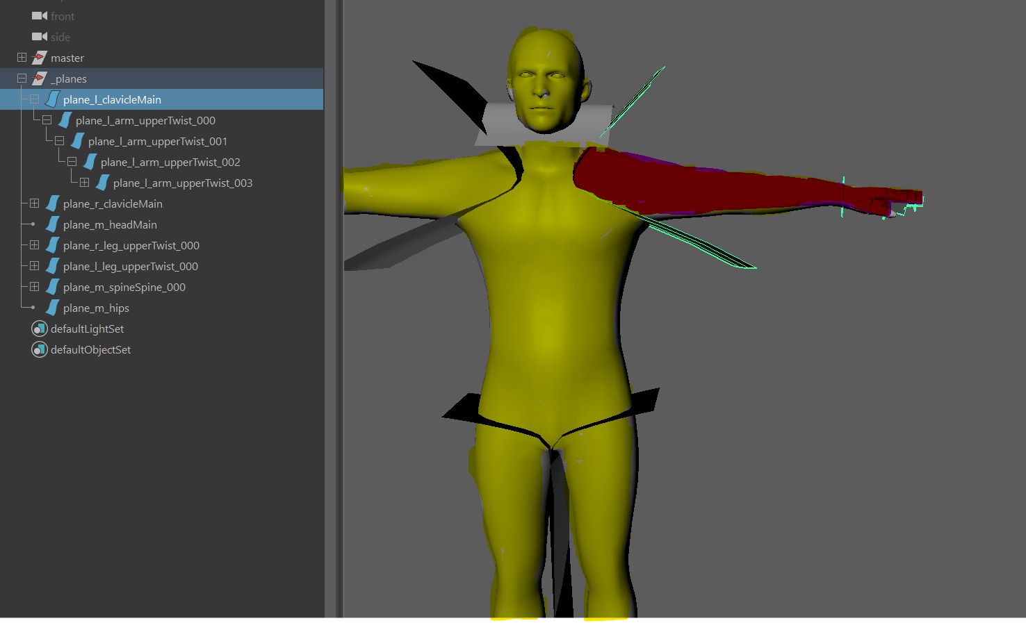Expand plane_l_arm_upperTwist_003 children
This screenshot has width=1026, height=623.
[84, 183]
